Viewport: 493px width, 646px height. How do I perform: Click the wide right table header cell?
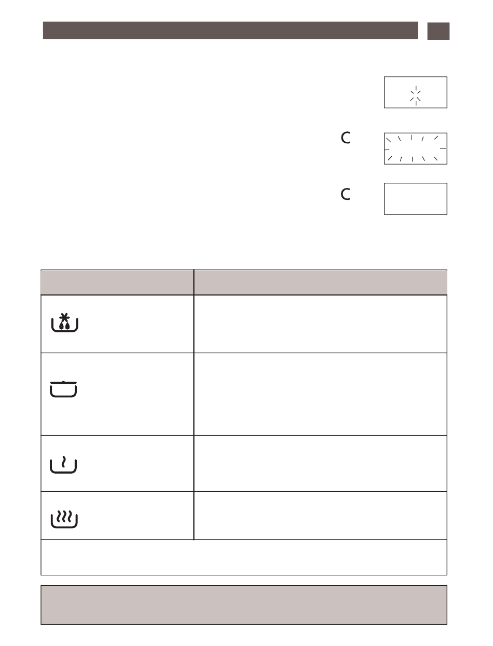coord(321,282)
